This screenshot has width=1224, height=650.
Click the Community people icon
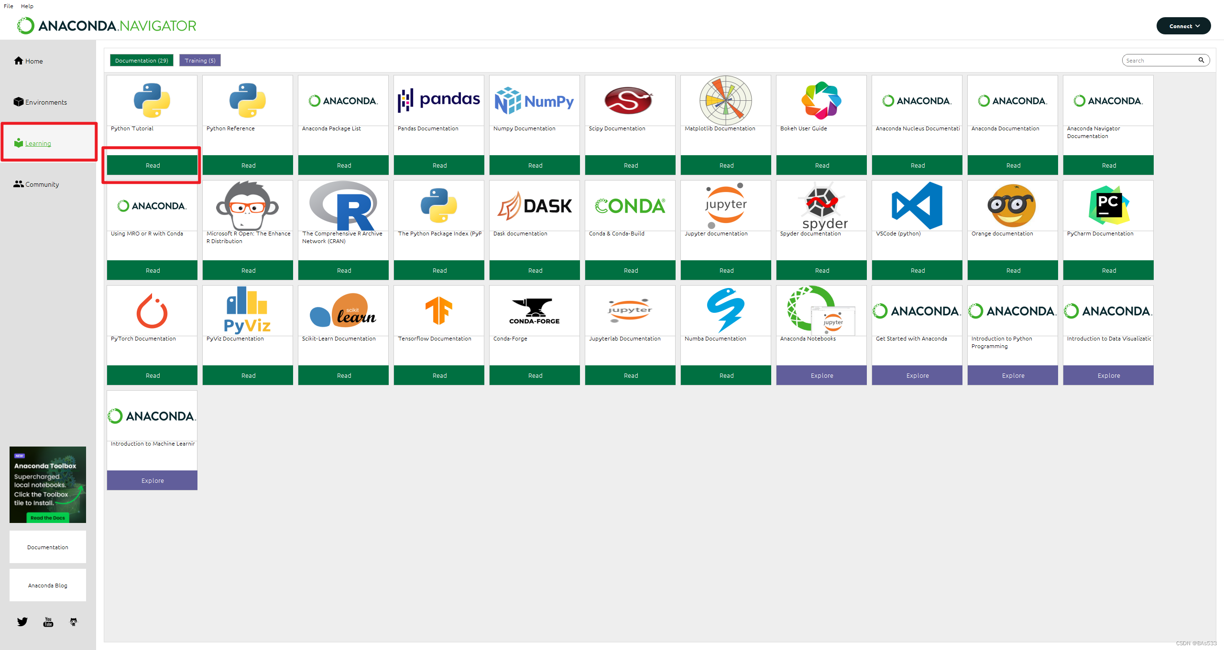tap(19, 184)
